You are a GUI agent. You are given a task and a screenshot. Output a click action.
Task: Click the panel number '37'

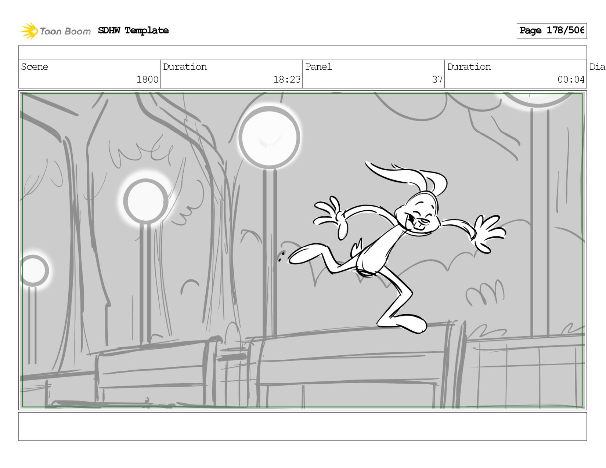(x=437, y=80)
